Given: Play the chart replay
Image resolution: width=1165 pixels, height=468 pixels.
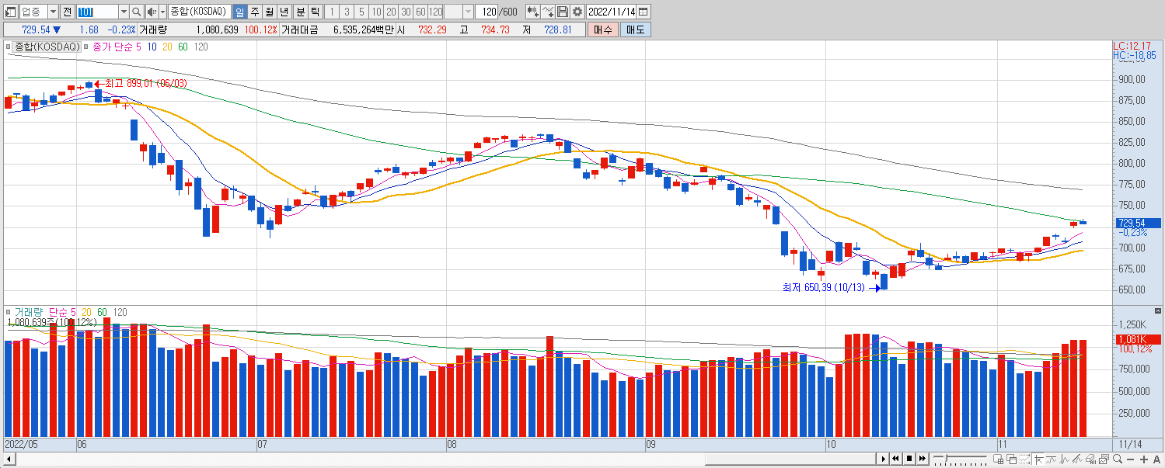Looking at the screenshot, I should click(x=883, y=459).
